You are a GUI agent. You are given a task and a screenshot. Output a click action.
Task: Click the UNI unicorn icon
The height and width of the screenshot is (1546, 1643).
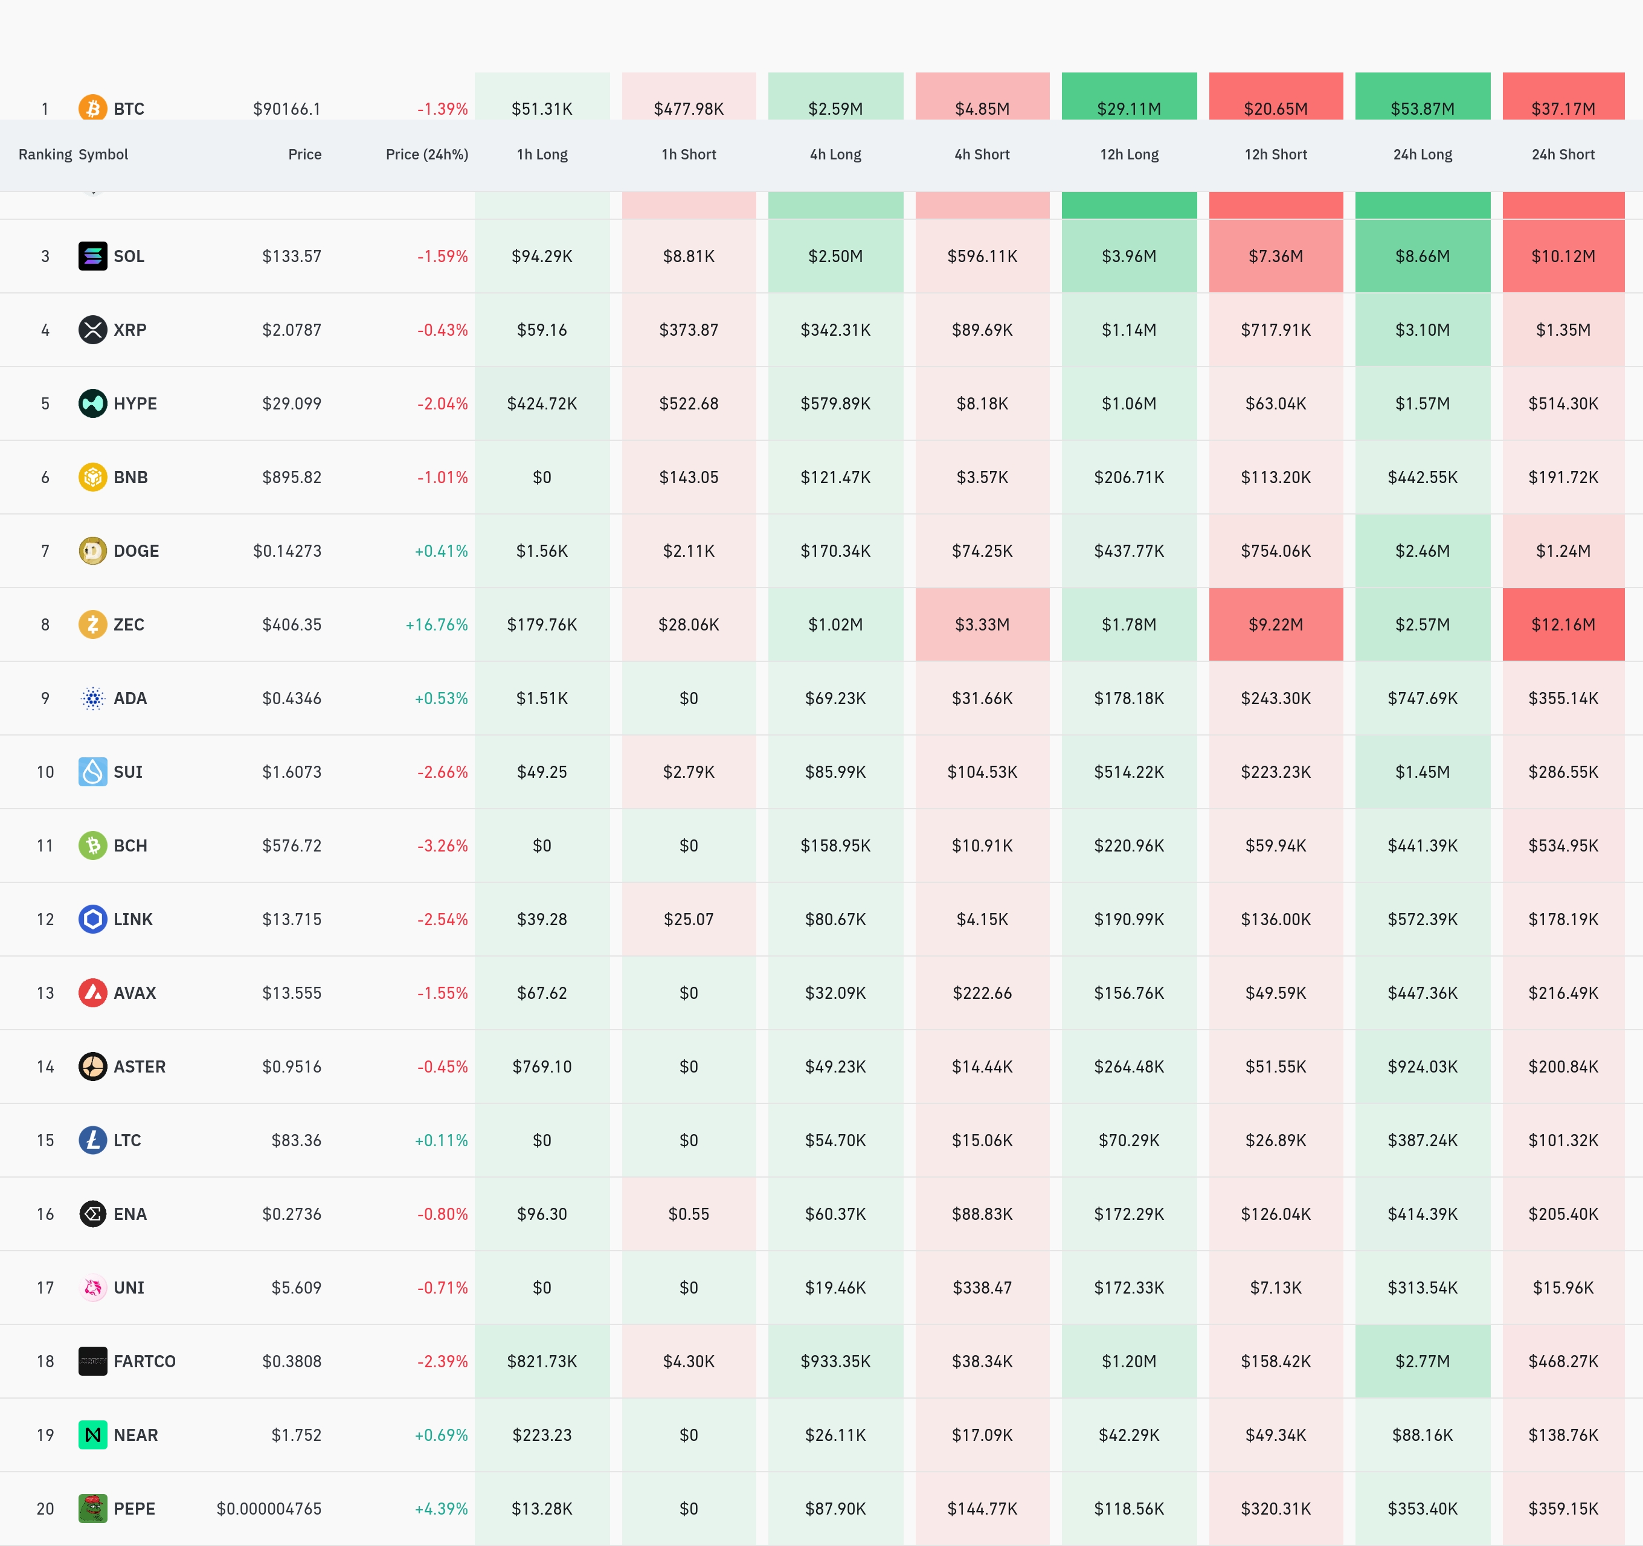[92, 1288]
